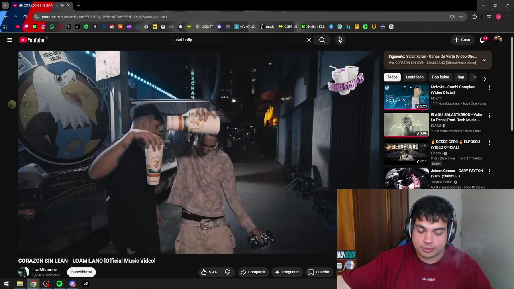Open the Twitch bookmark
This screenshot has width=514, height=289.
pyautogui.click(x=26, y=27)
